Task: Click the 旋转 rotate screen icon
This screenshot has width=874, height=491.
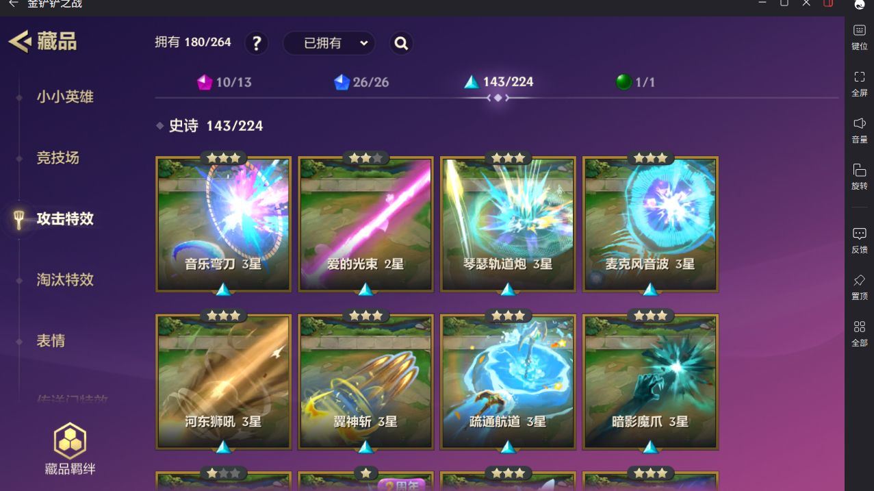Action: 860,170
